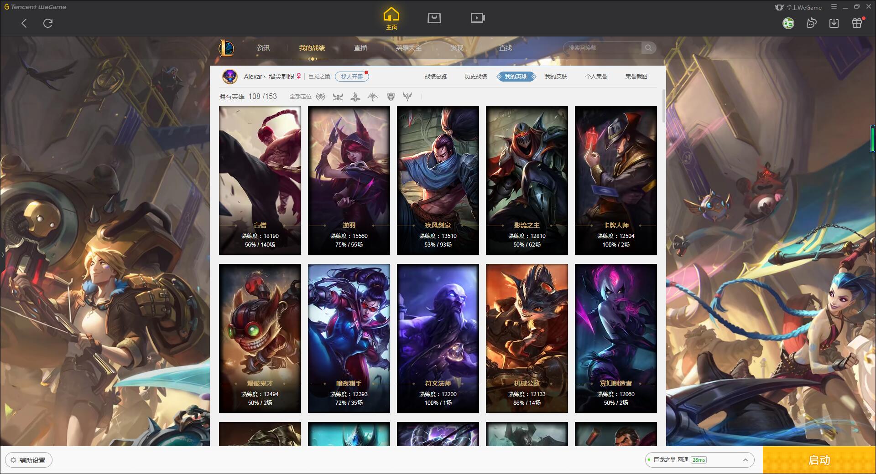Select the 全部定位 filter
Viewport: 876px width, 474px height.
[300, 97]
